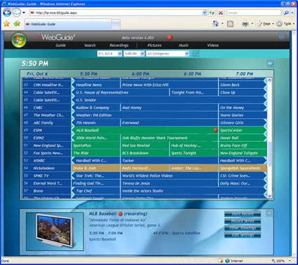Image resolution: width=298 pixels, height=265 pixels.
Task: Select Tucker program on MSNBC
Action: tap(169, 161)
